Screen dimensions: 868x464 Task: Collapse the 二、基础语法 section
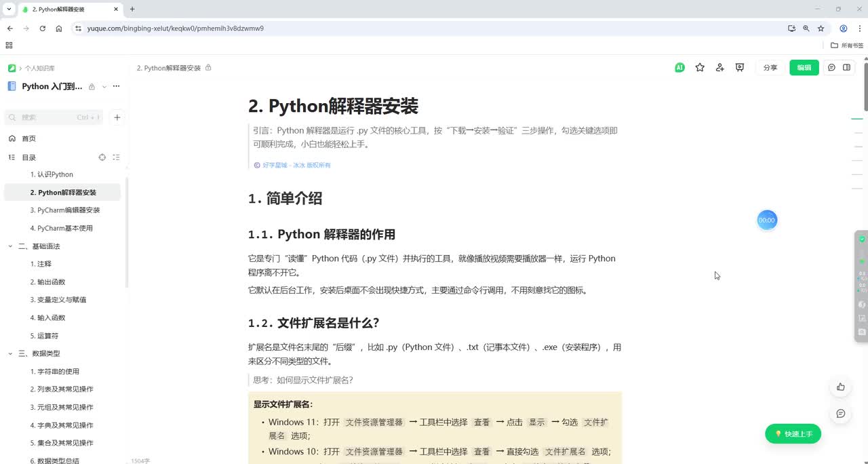(x=10, y=246)
